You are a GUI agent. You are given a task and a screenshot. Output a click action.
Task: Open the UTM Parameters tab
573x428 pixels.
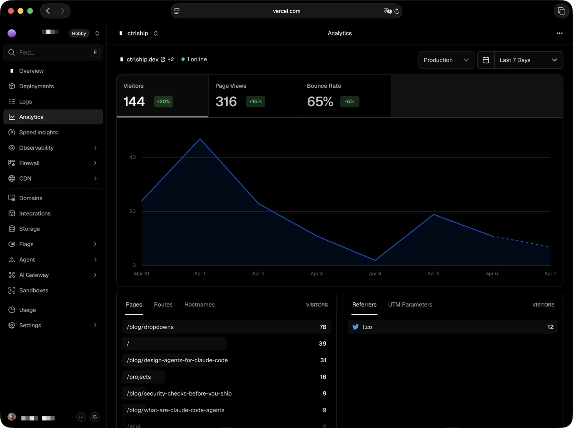coord(410,304)
